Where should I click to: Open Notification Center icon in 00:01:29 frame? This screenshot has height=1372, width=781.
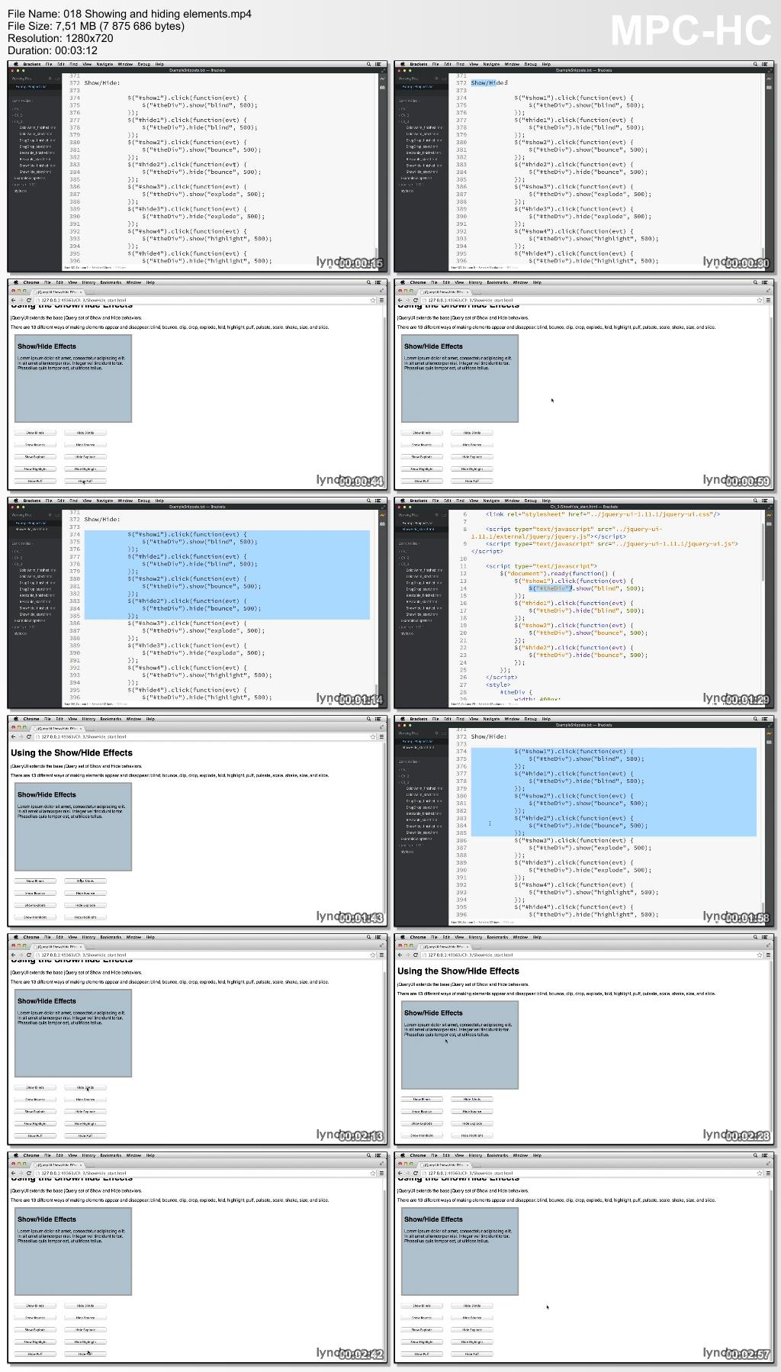pos(765,501)
